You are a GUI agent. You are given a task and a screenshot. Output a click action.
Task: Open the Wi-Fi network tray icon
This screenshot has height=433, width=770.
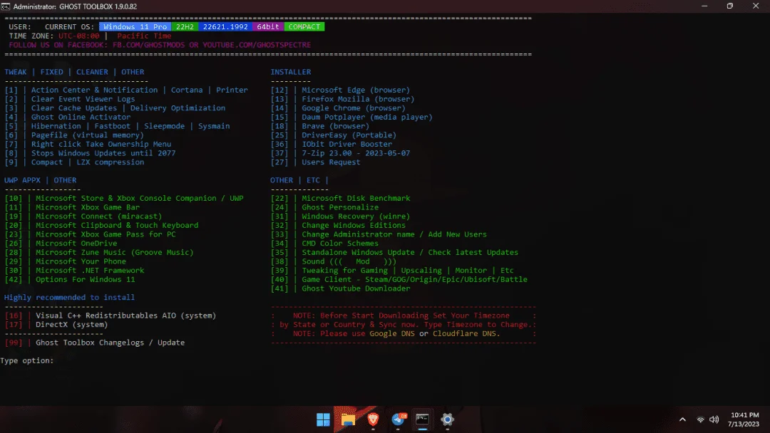[x=701, y=419]
